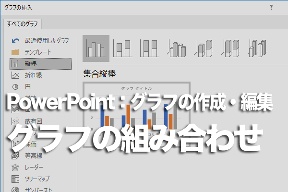Select the 等高線 chart category
This screenshot has height=192, width=288.
tap(40, 156)
